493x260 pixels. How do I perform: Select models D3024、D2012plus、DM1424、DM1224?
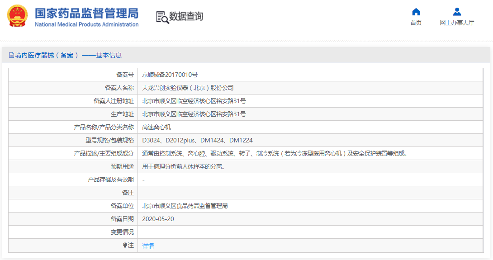198,141
